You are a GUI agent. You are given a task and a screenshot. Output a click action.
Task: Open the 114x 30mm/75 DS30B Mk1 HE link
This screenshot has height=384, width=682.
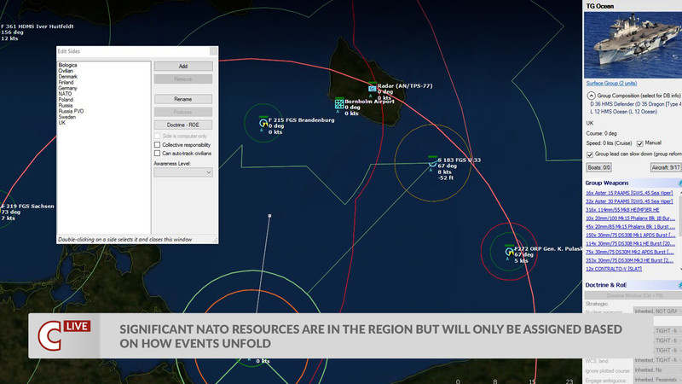coord(630,243)
